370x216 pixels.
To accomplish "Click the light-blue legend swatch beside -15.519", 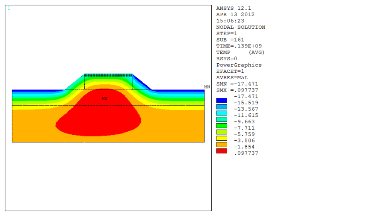I will click(222, 107).
